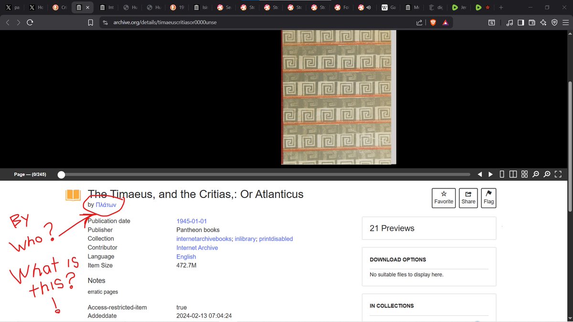Open the Brave Rewards triangle icon
Screen dimensions: 573x322
pyautogui.click(x=445, y=22)
